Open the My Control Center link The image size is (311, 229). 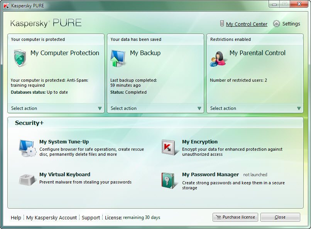pyautogui.click(x=247, y=24)
